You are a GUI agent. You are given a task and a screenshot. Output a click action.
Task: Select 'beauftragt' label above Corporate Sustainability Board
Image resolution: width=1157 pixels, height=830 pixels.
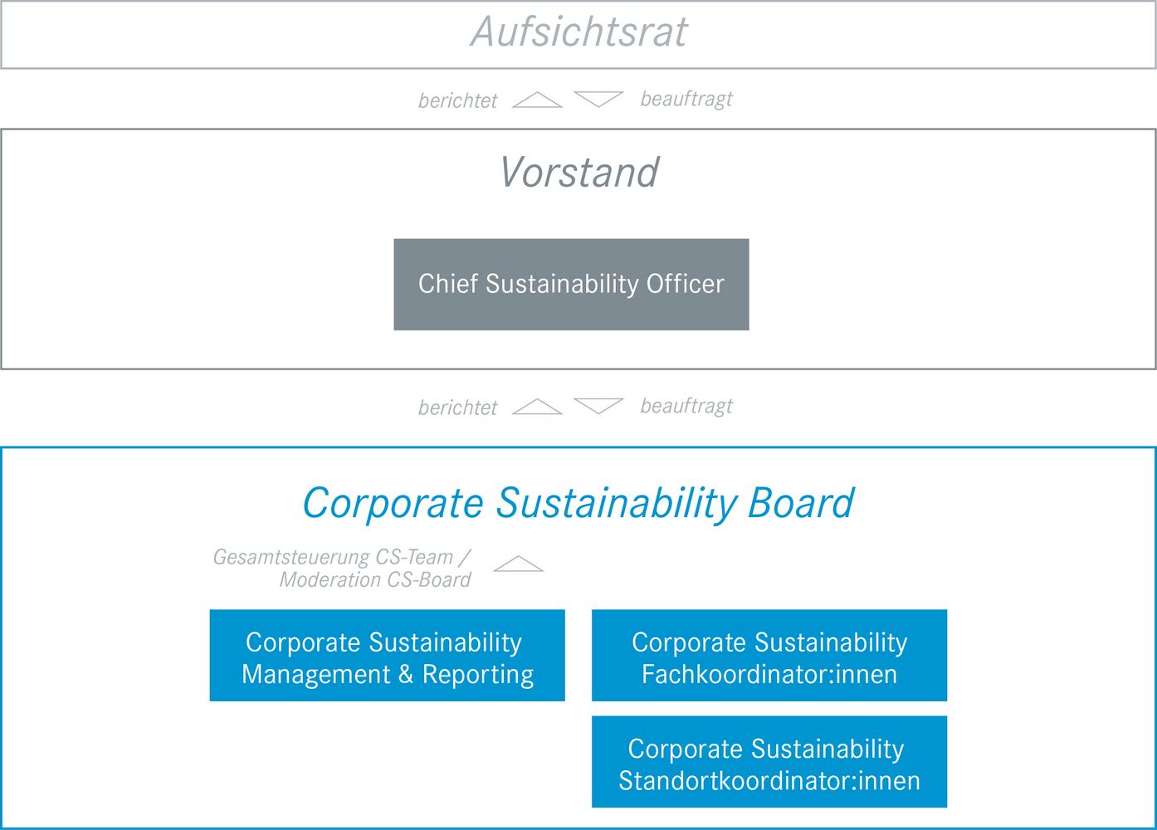pyautogui.click(x=686, y=406)
